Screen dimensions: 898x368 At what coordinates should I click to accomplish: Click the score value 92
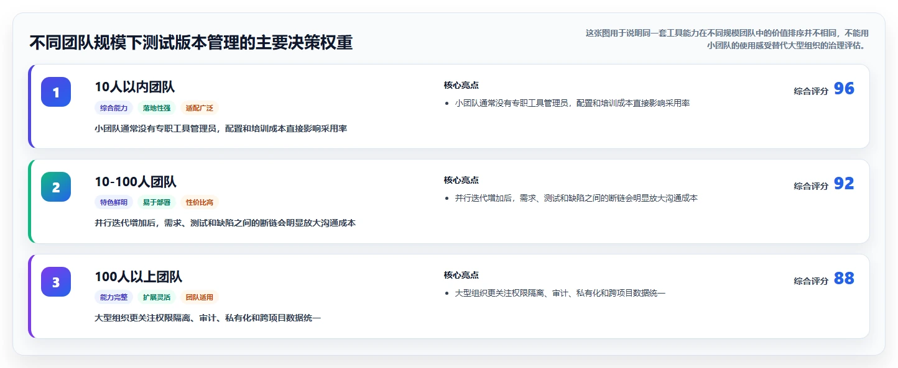tap(844, 184)
